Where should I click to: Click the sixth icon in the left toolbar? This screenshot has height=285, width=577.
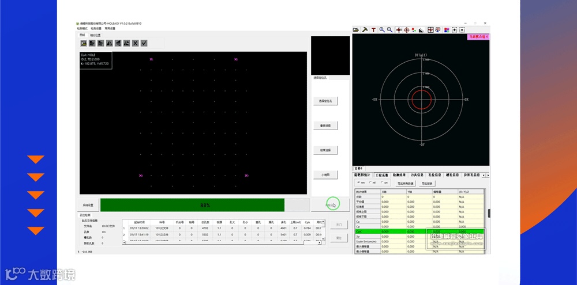(126, 43)
